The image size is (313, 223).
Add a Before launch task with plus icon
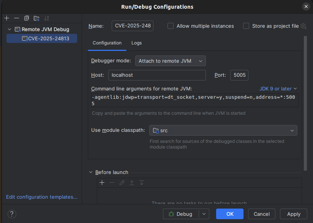(x=102, y=183)
